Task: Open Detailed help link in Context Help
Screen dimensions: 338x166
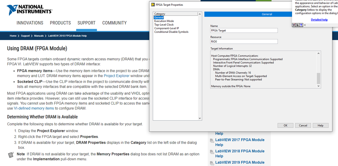Action: click(319, 20)
